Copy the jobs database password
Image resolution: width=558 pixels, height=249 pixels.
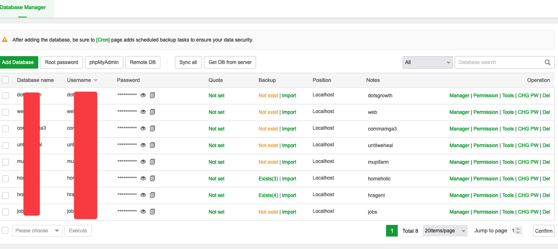(x=152, y=212)
